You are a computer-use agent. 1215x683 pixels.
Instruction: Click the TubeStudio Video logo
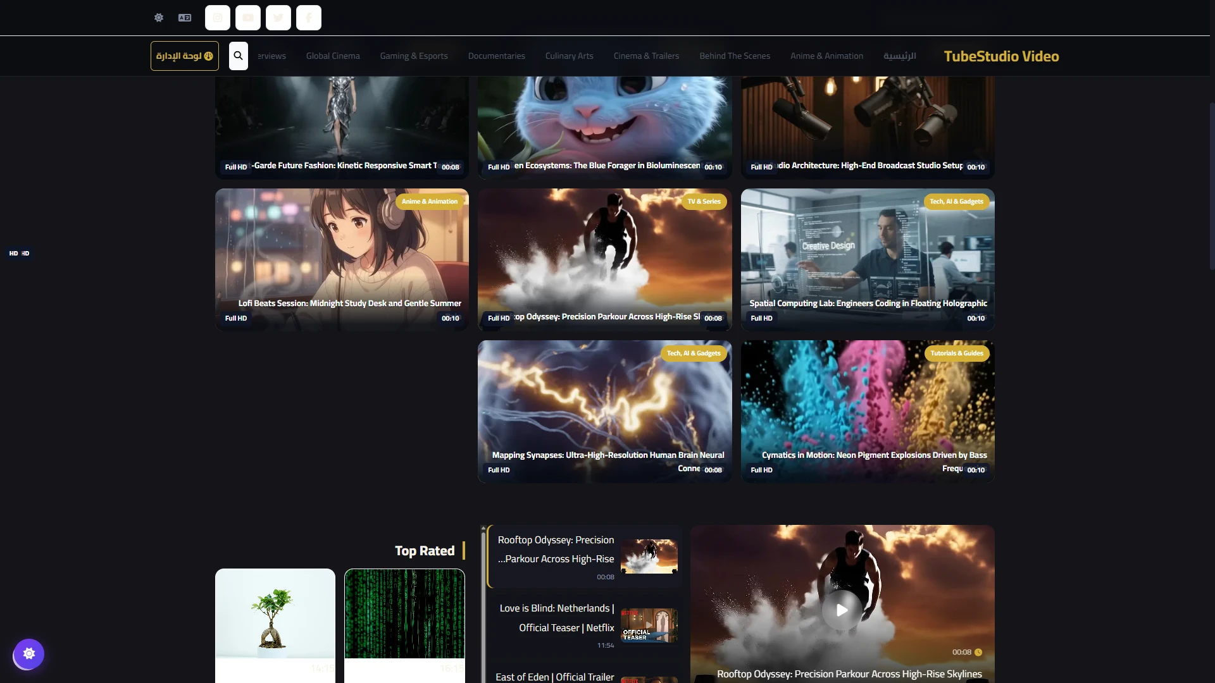1001,56
